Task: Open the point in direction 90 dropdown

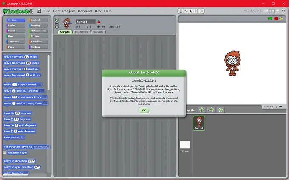Action: pyautogui.click(x=31, y=161)
